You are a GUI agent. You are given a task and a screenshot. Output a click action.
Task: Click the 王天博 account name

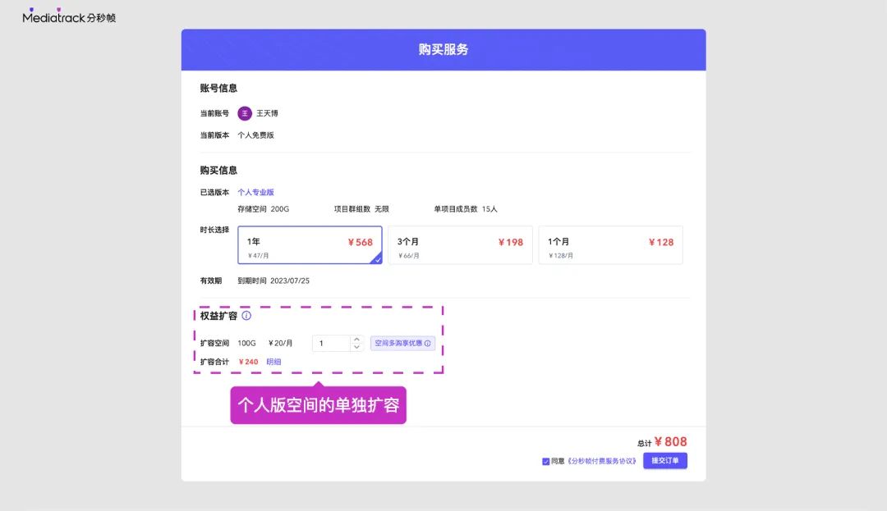tap(267, 113)
